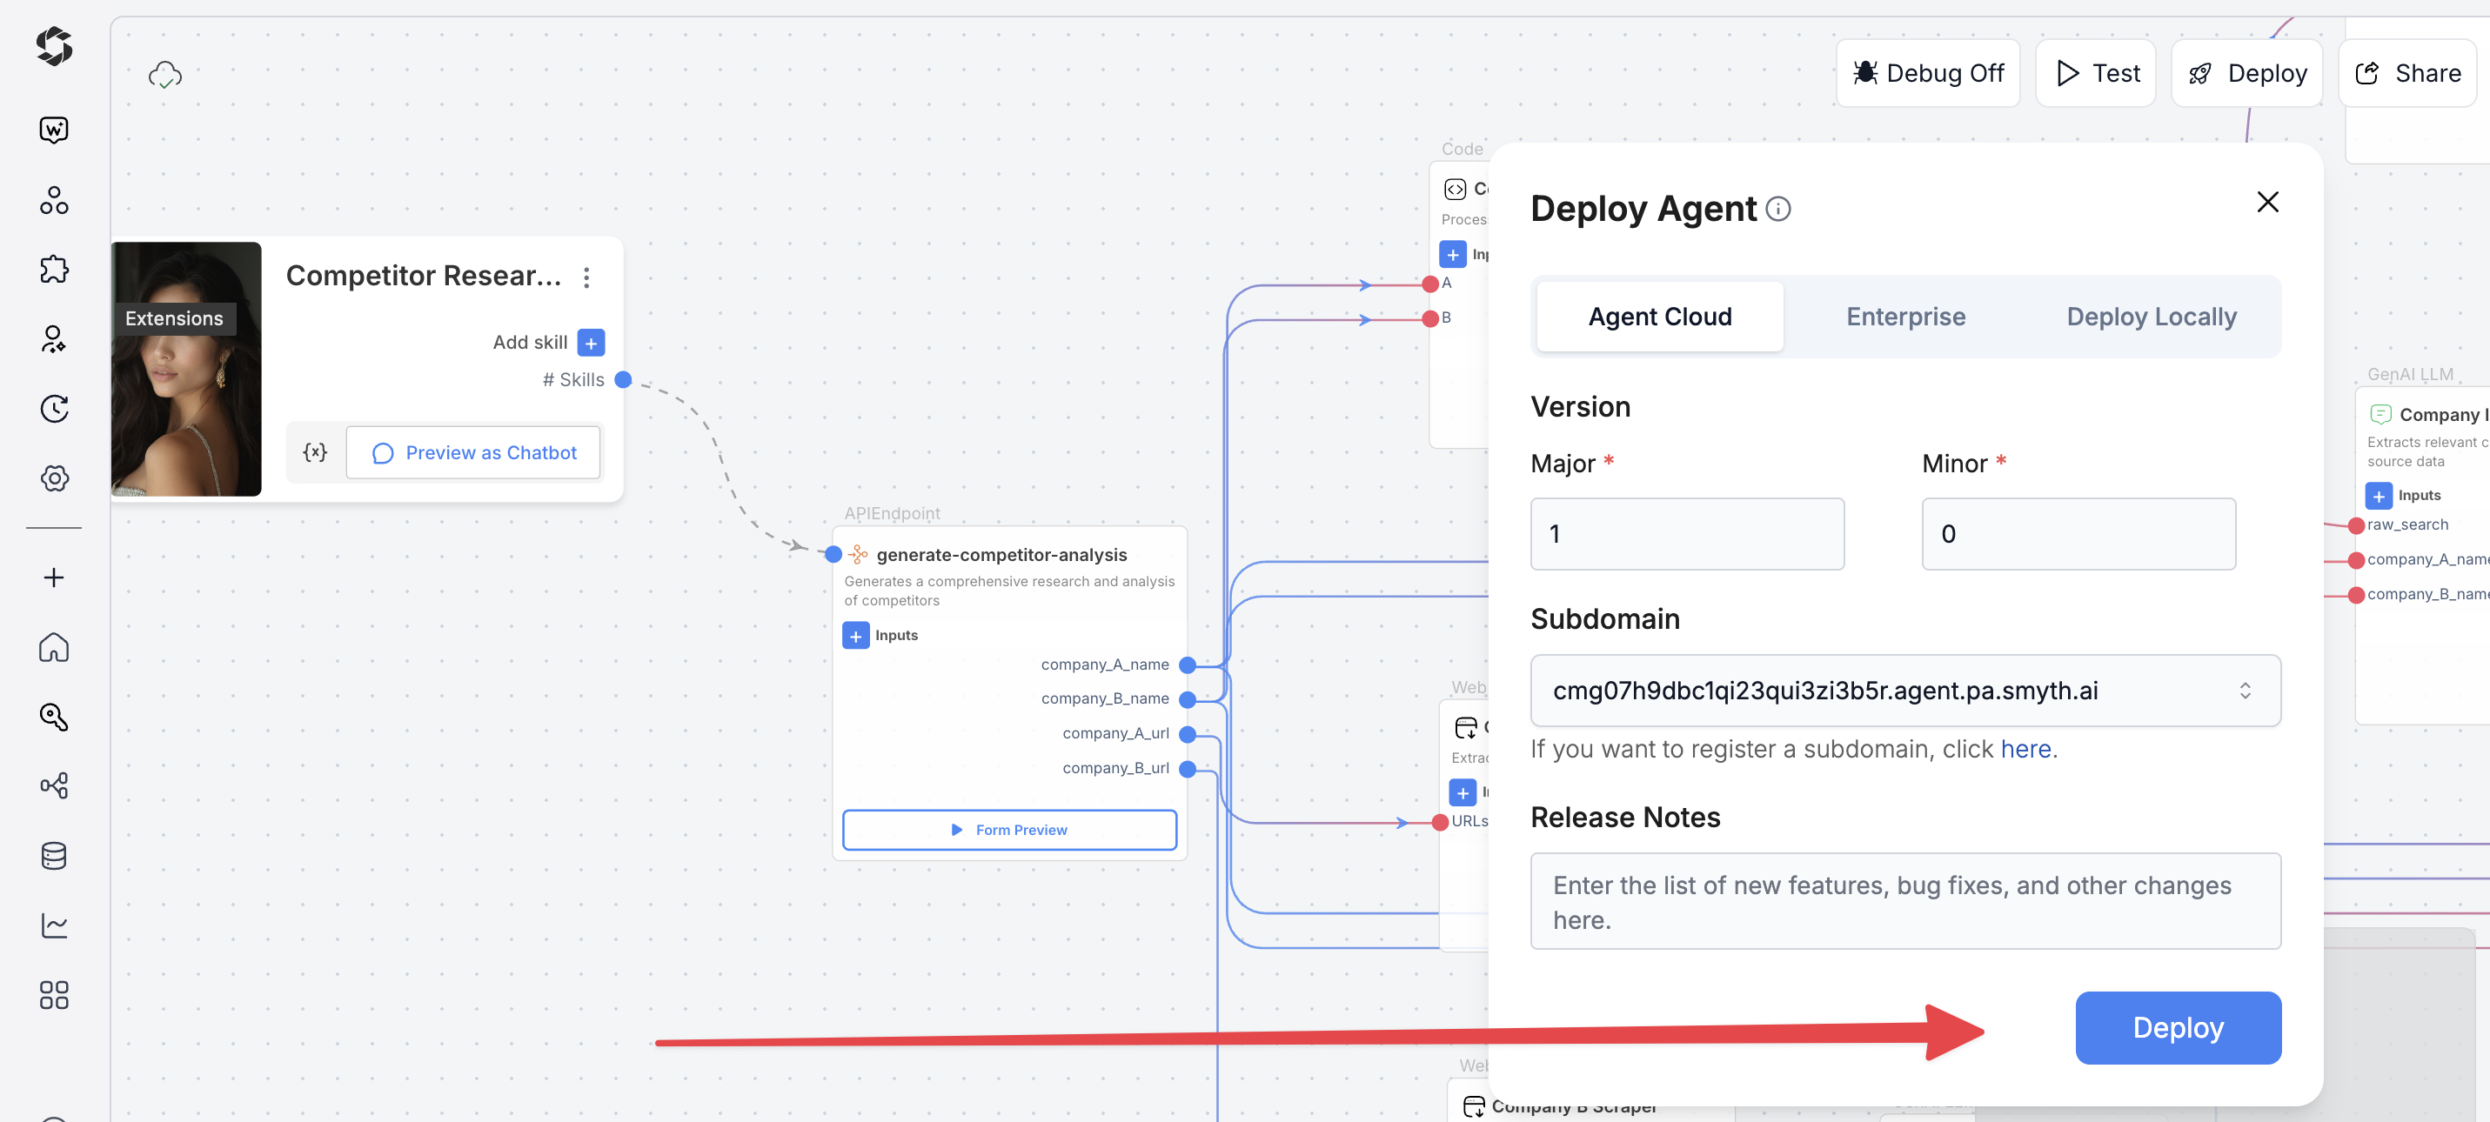Click the Release Notes text area
The width and height of the screenshot is (2490, 1122).
pos(1904,901)
